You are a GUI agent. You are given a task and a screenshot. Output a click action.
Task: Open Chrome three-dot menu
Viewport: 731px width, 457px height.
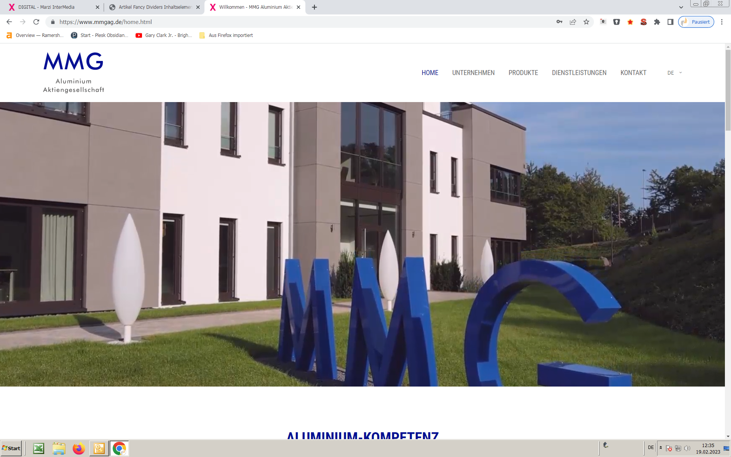click(722, 22)
